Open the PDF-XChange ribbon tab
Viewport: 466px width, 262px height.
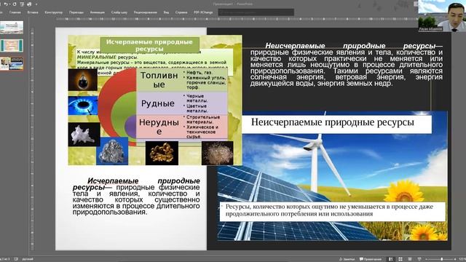pyautogui.click(x=203, y=12)
